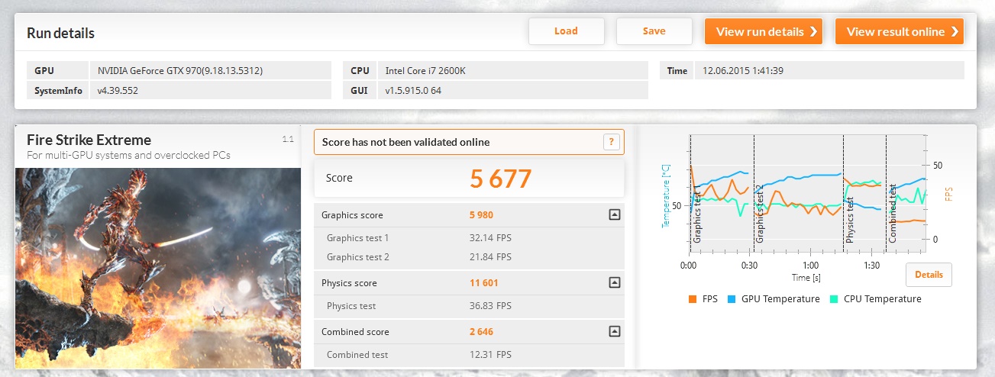Click the Graphics test 2 FPS row

click(469, 257)
